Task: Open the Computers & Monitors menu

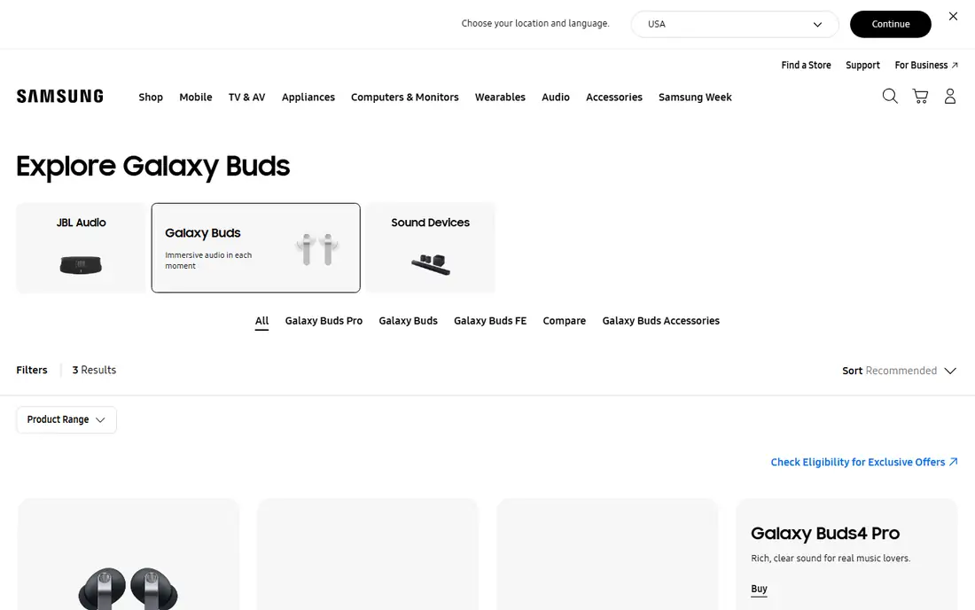Action: click(405, 97)
